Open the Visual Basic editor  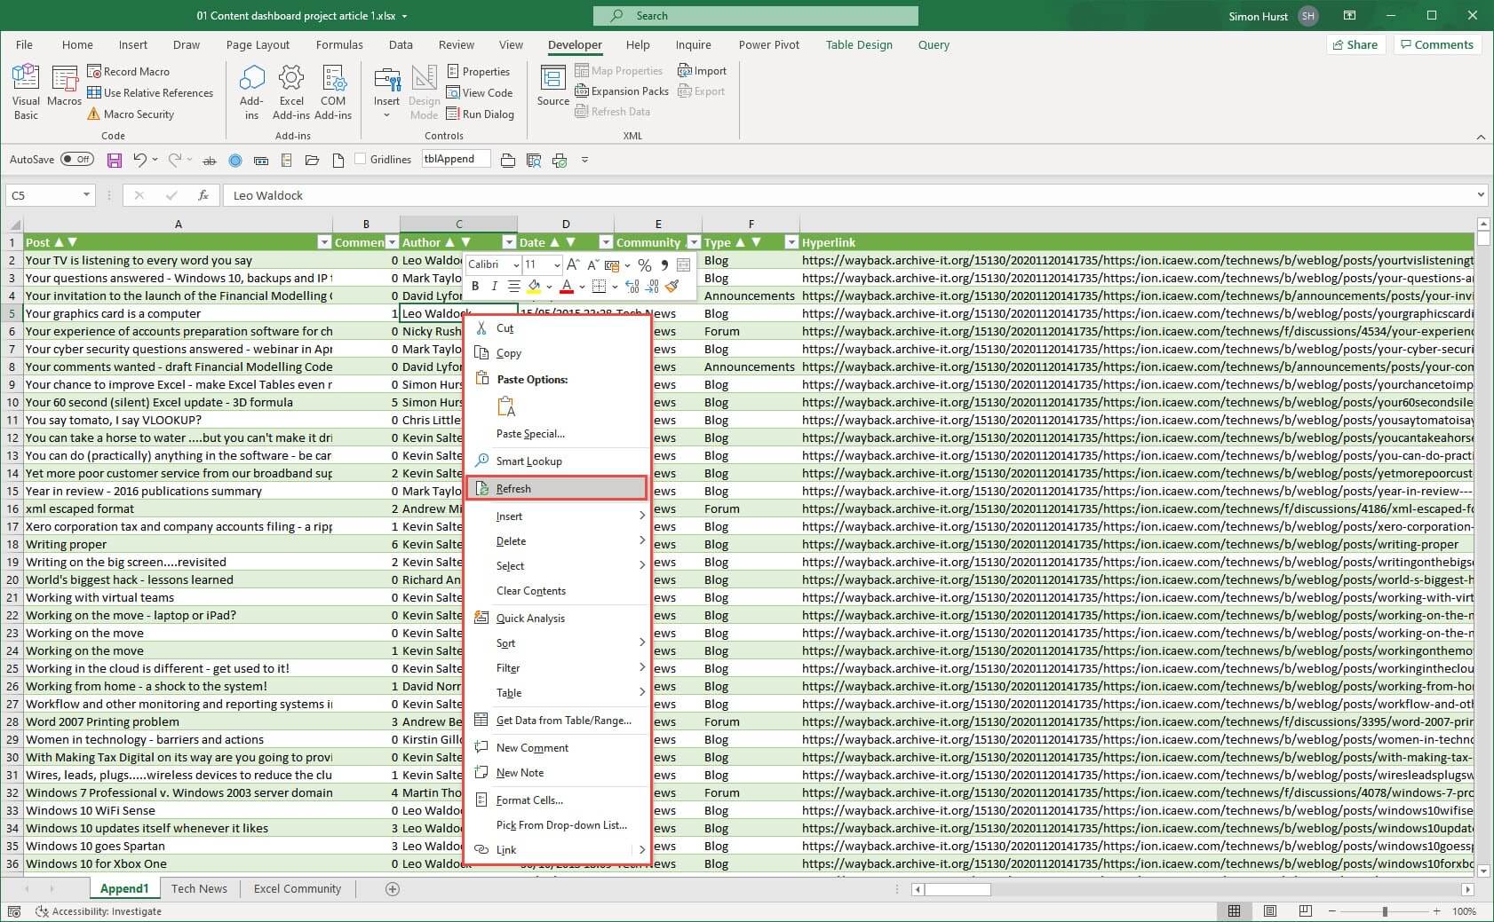[x=26, y=91]
